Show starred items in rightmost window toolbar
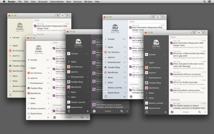The width and height of the screenshot is (214, 134). coord(194,33)
